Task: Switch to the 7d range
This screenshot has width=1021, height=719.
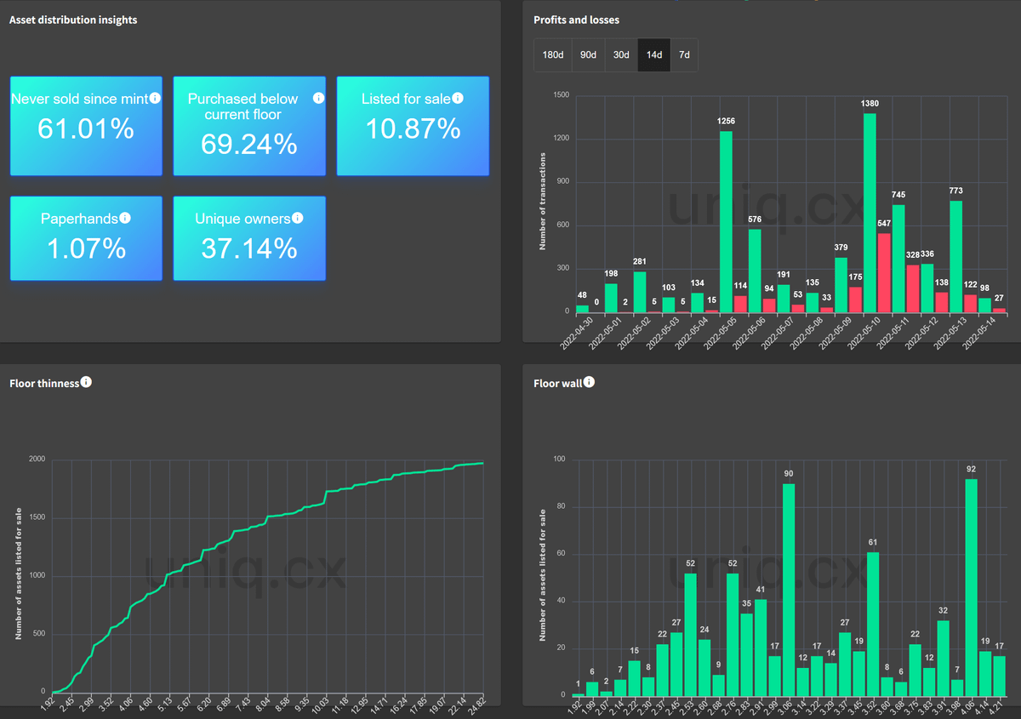Action: pos(684,55)
